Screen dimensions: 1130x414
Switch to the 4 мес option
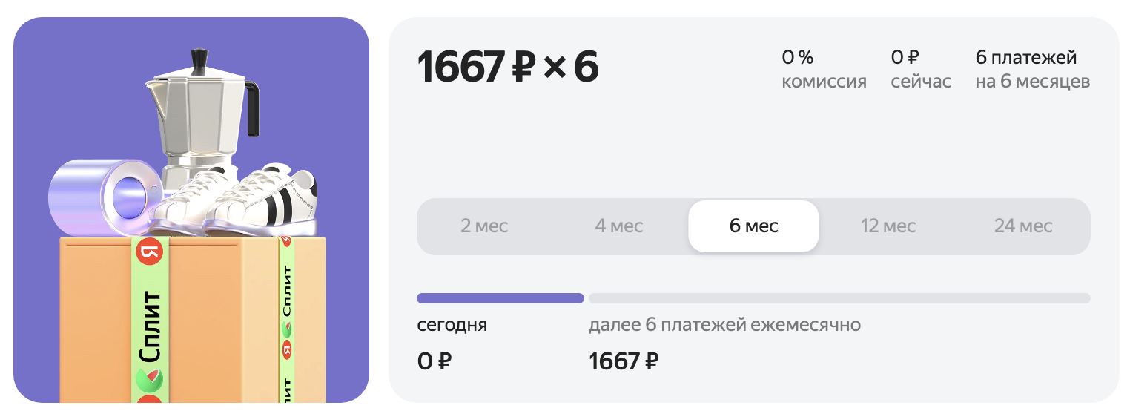click(618, 226)
